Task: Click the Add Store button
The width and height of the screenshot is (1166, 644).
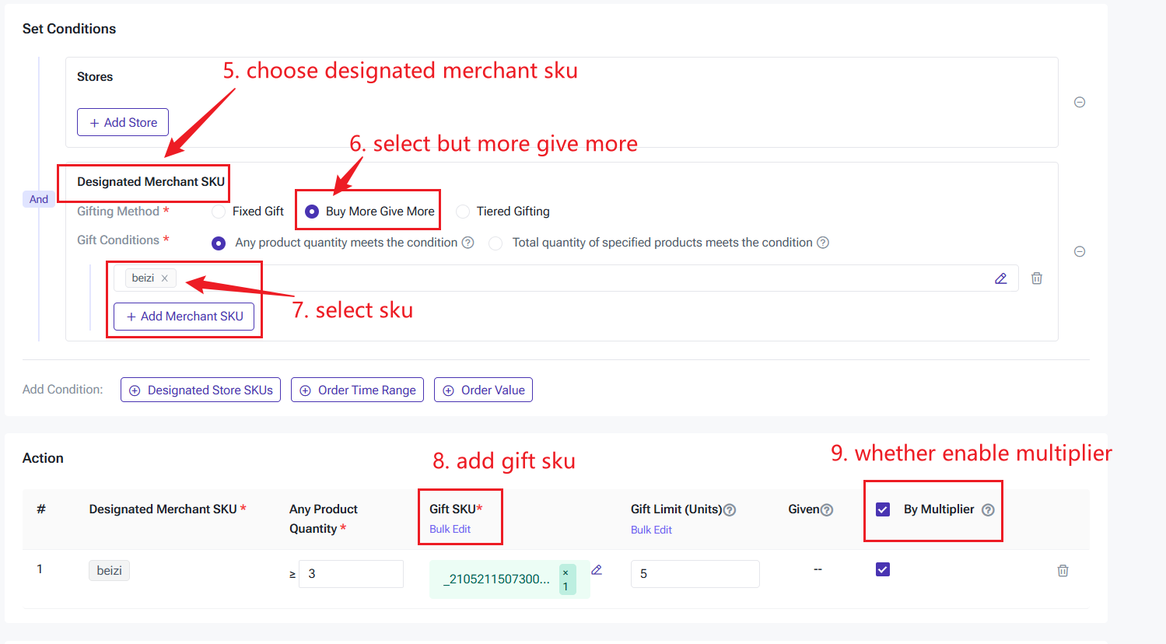Action: tap(123, 123)
